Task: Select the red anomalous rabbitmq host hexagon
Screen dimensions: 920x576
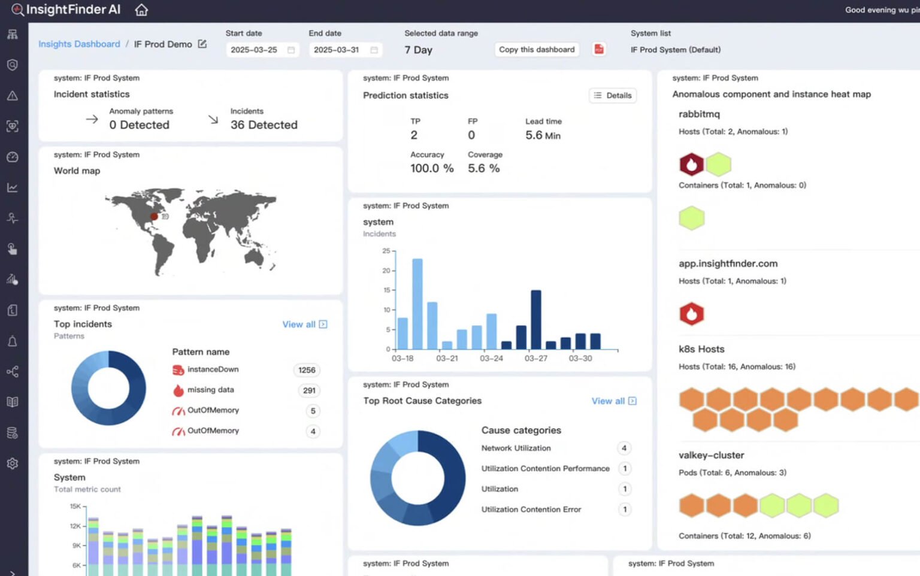Action: coord(691,164)
